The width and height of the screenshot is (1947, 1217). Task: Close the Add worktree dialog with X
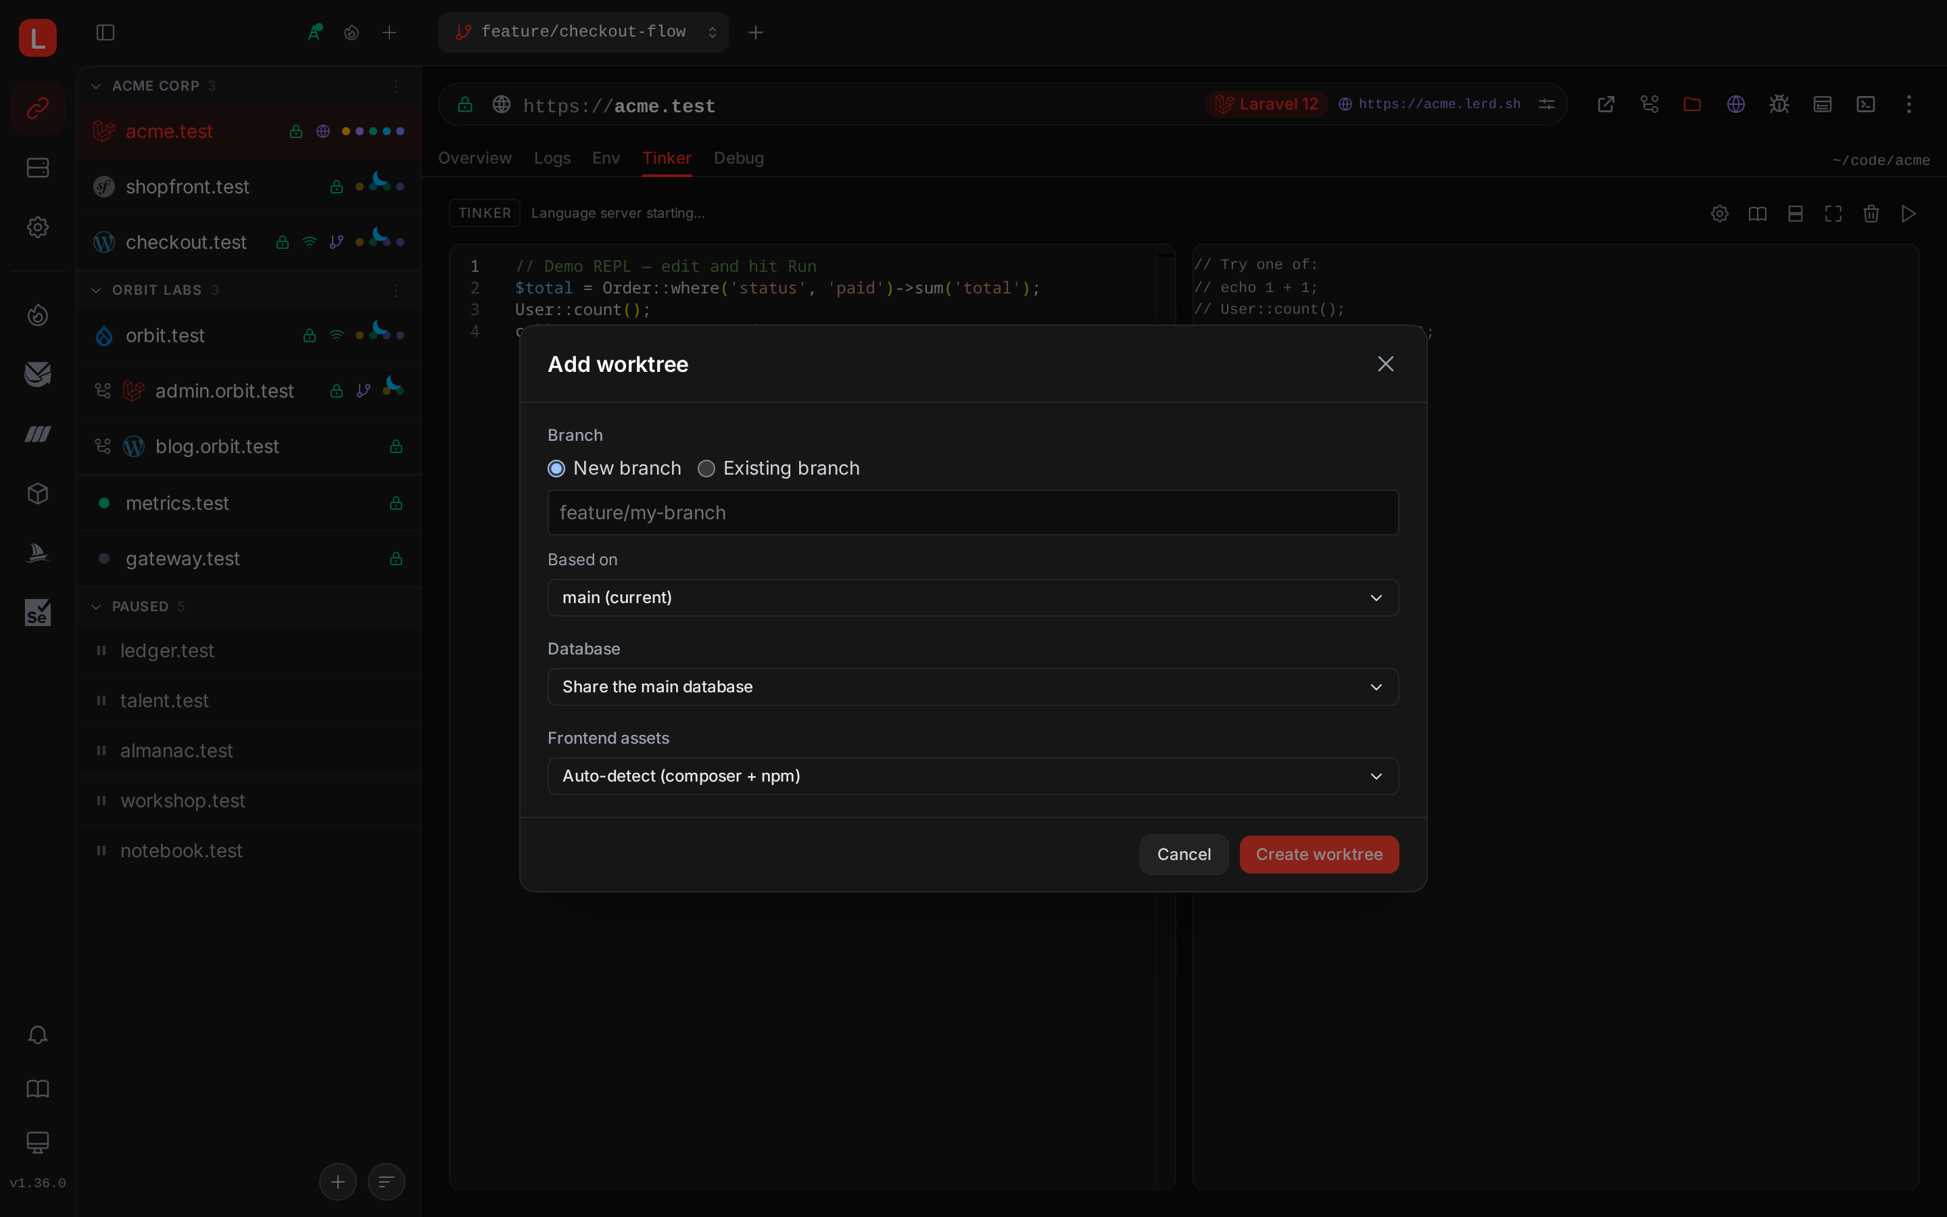(x=1385, y=364)
